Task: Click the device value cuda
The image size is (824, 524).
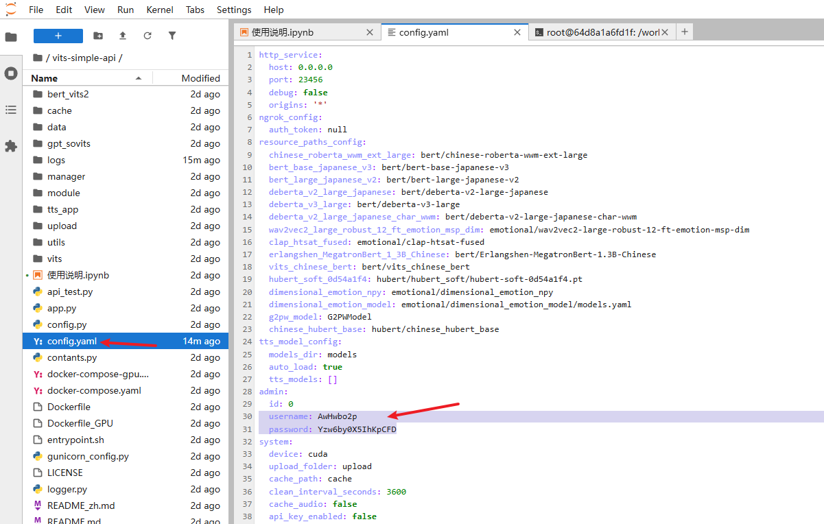Action: pyautogui.click(x=318, y=454)
